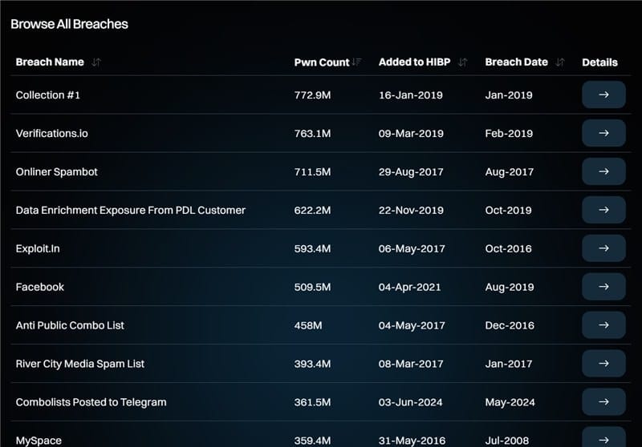Image resolution: width=642 pixels, height=447 pixels.
Task: Click the 08-Mar-2017 added date
Action: click(x=411, y=364)
